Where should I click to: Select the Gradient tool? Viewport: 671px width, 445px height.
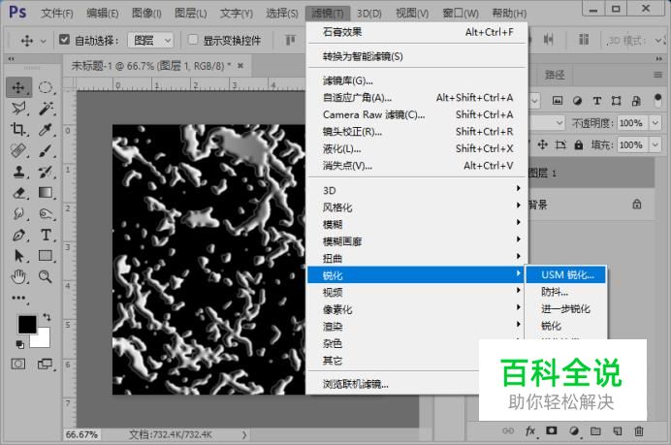[46, 193]
